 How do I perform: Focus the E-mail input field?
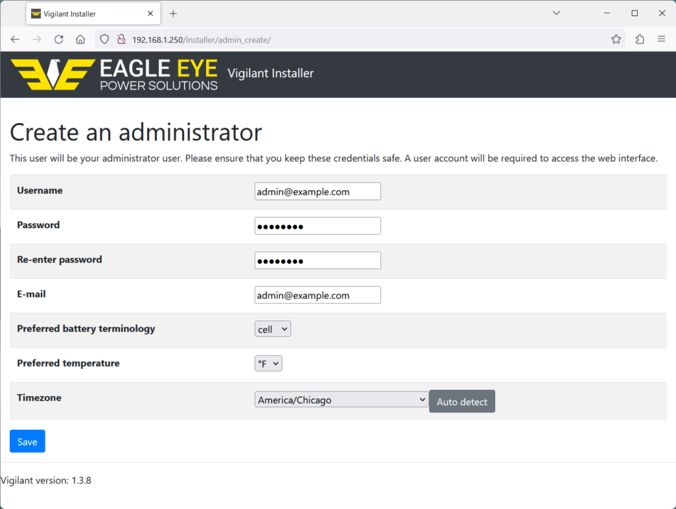(x=318, y=295)
